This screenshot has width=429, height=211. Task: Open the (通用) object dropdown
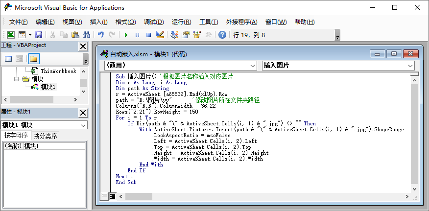click(253, 66)
